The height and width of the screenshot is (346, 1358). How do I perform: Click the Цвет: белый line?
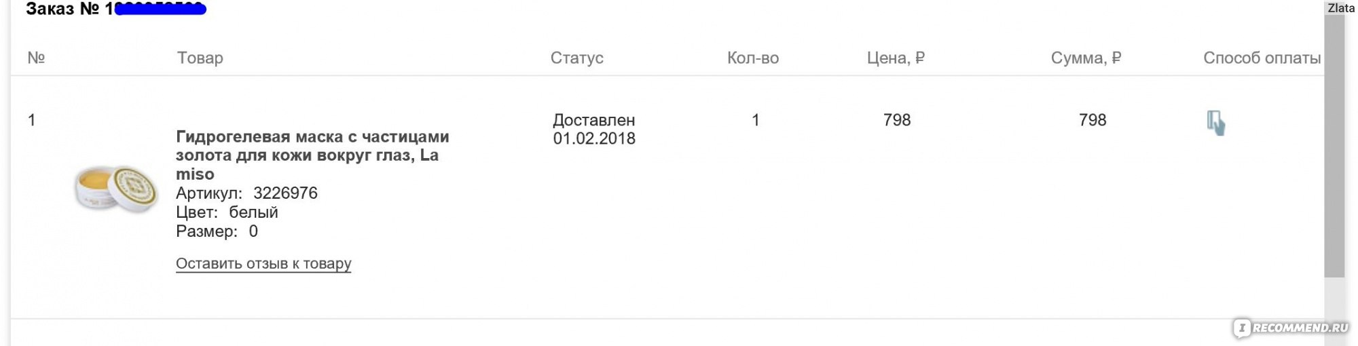click(227, 212)
